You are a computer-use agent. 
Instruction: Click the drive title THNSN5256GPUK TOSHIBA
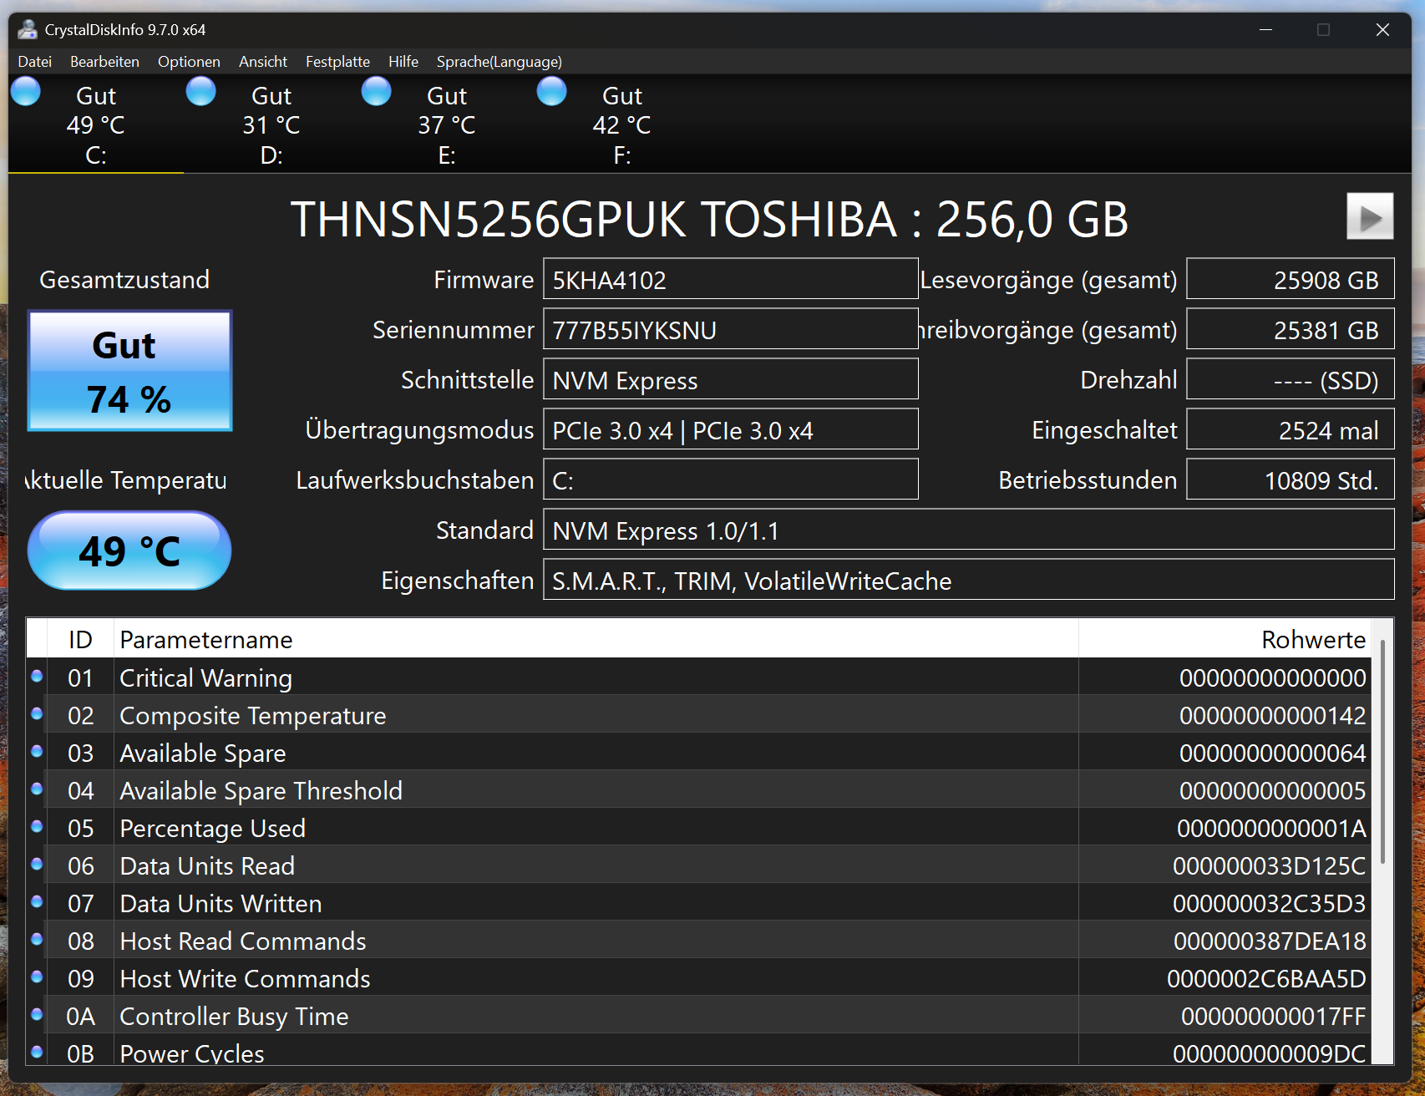(593, 219)
